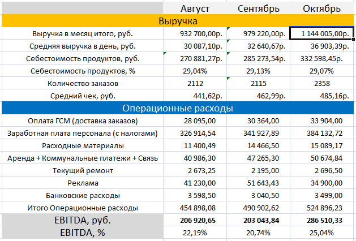Select EBITDA cell 206 920,65
Image resolution: width=356 pixels, height=241 pixels.
(x=195, y=220)
